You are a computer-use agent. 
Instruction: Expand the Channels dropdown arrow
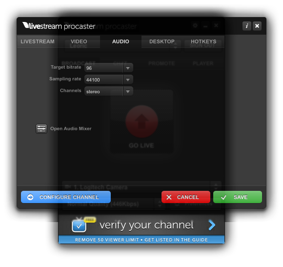(128, 91)
